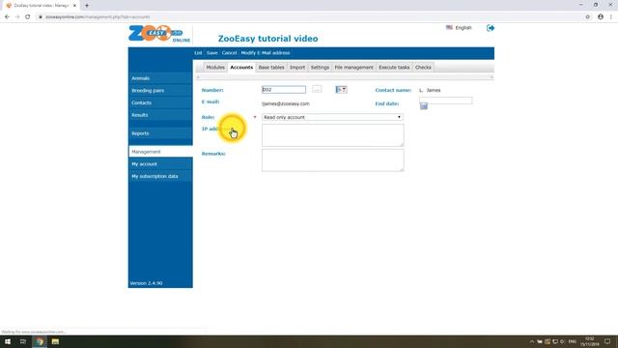Click the browser reload icon
This screenshot has height=348, width=618.
tap(28, 17)
